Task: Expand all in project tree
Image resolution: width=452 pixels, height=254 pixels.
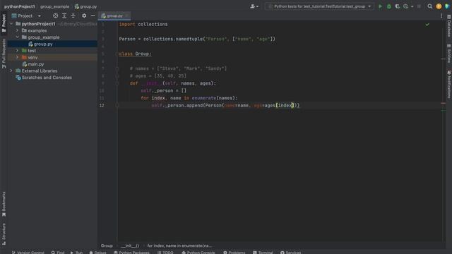Action: click(x=64, y=16)
